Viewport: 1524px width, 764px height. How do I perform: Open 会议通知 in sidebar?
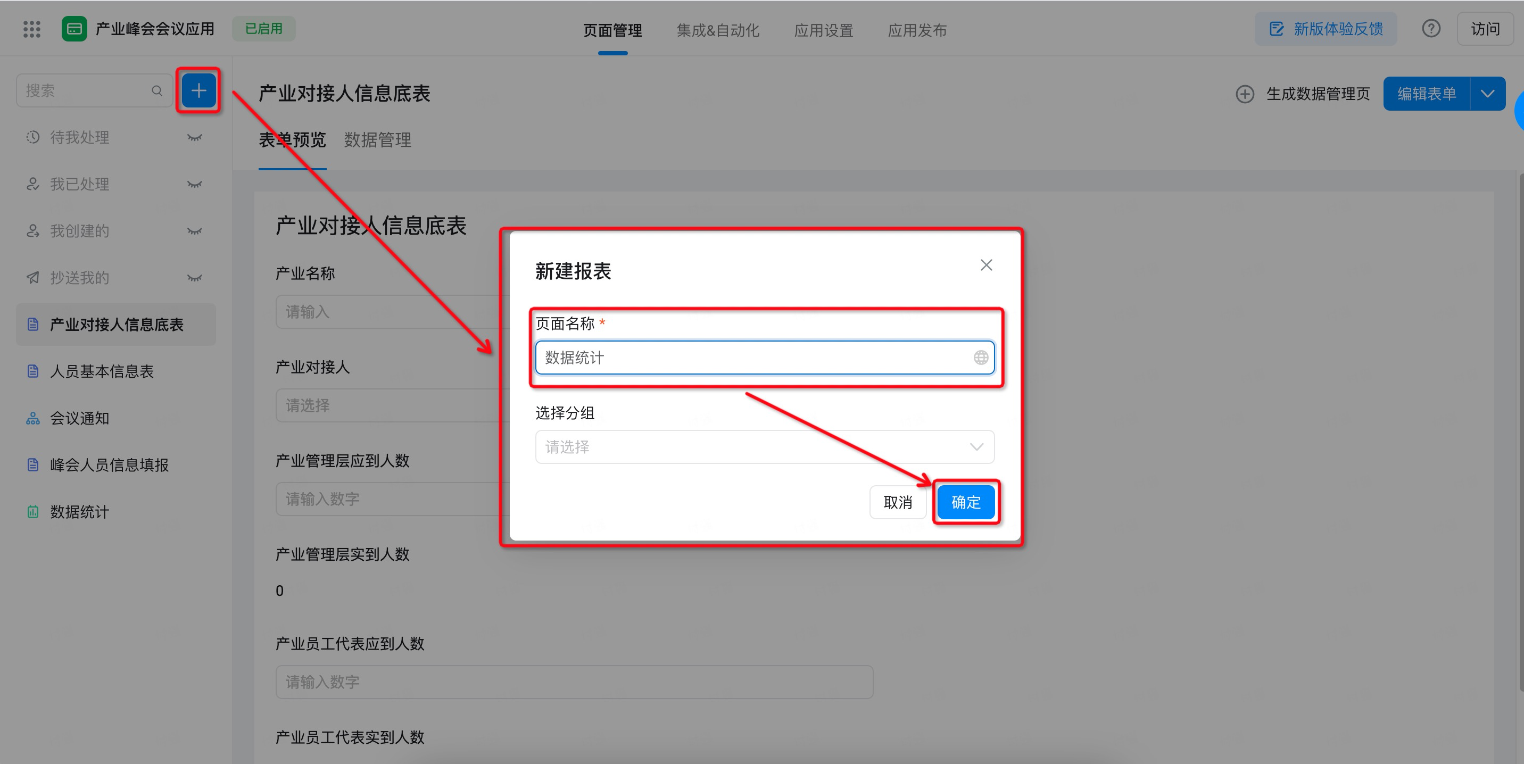coord(116,418)
